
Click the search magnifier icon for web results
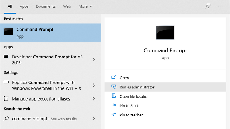(x=6, y=119)
